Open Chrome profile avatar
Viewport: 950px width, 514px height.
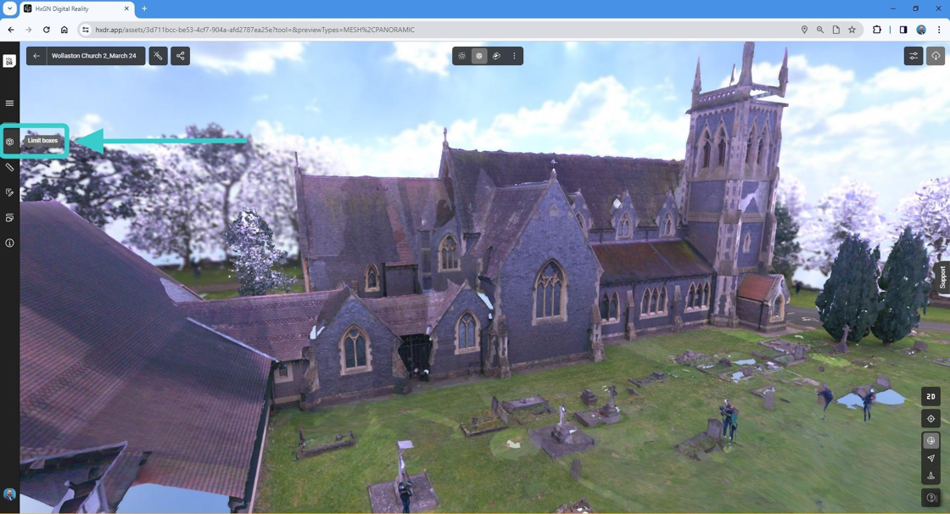tap(921, 30)
